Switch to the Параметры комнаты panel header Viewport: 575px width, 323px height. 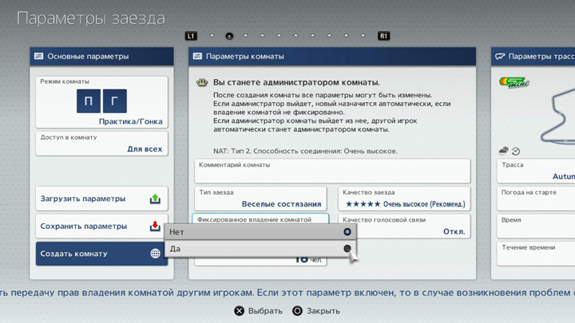(x=331, y=57)
